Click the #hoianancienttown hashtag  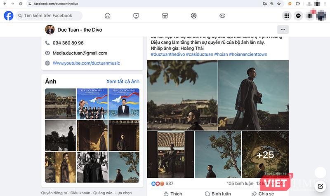coord(254,54)
